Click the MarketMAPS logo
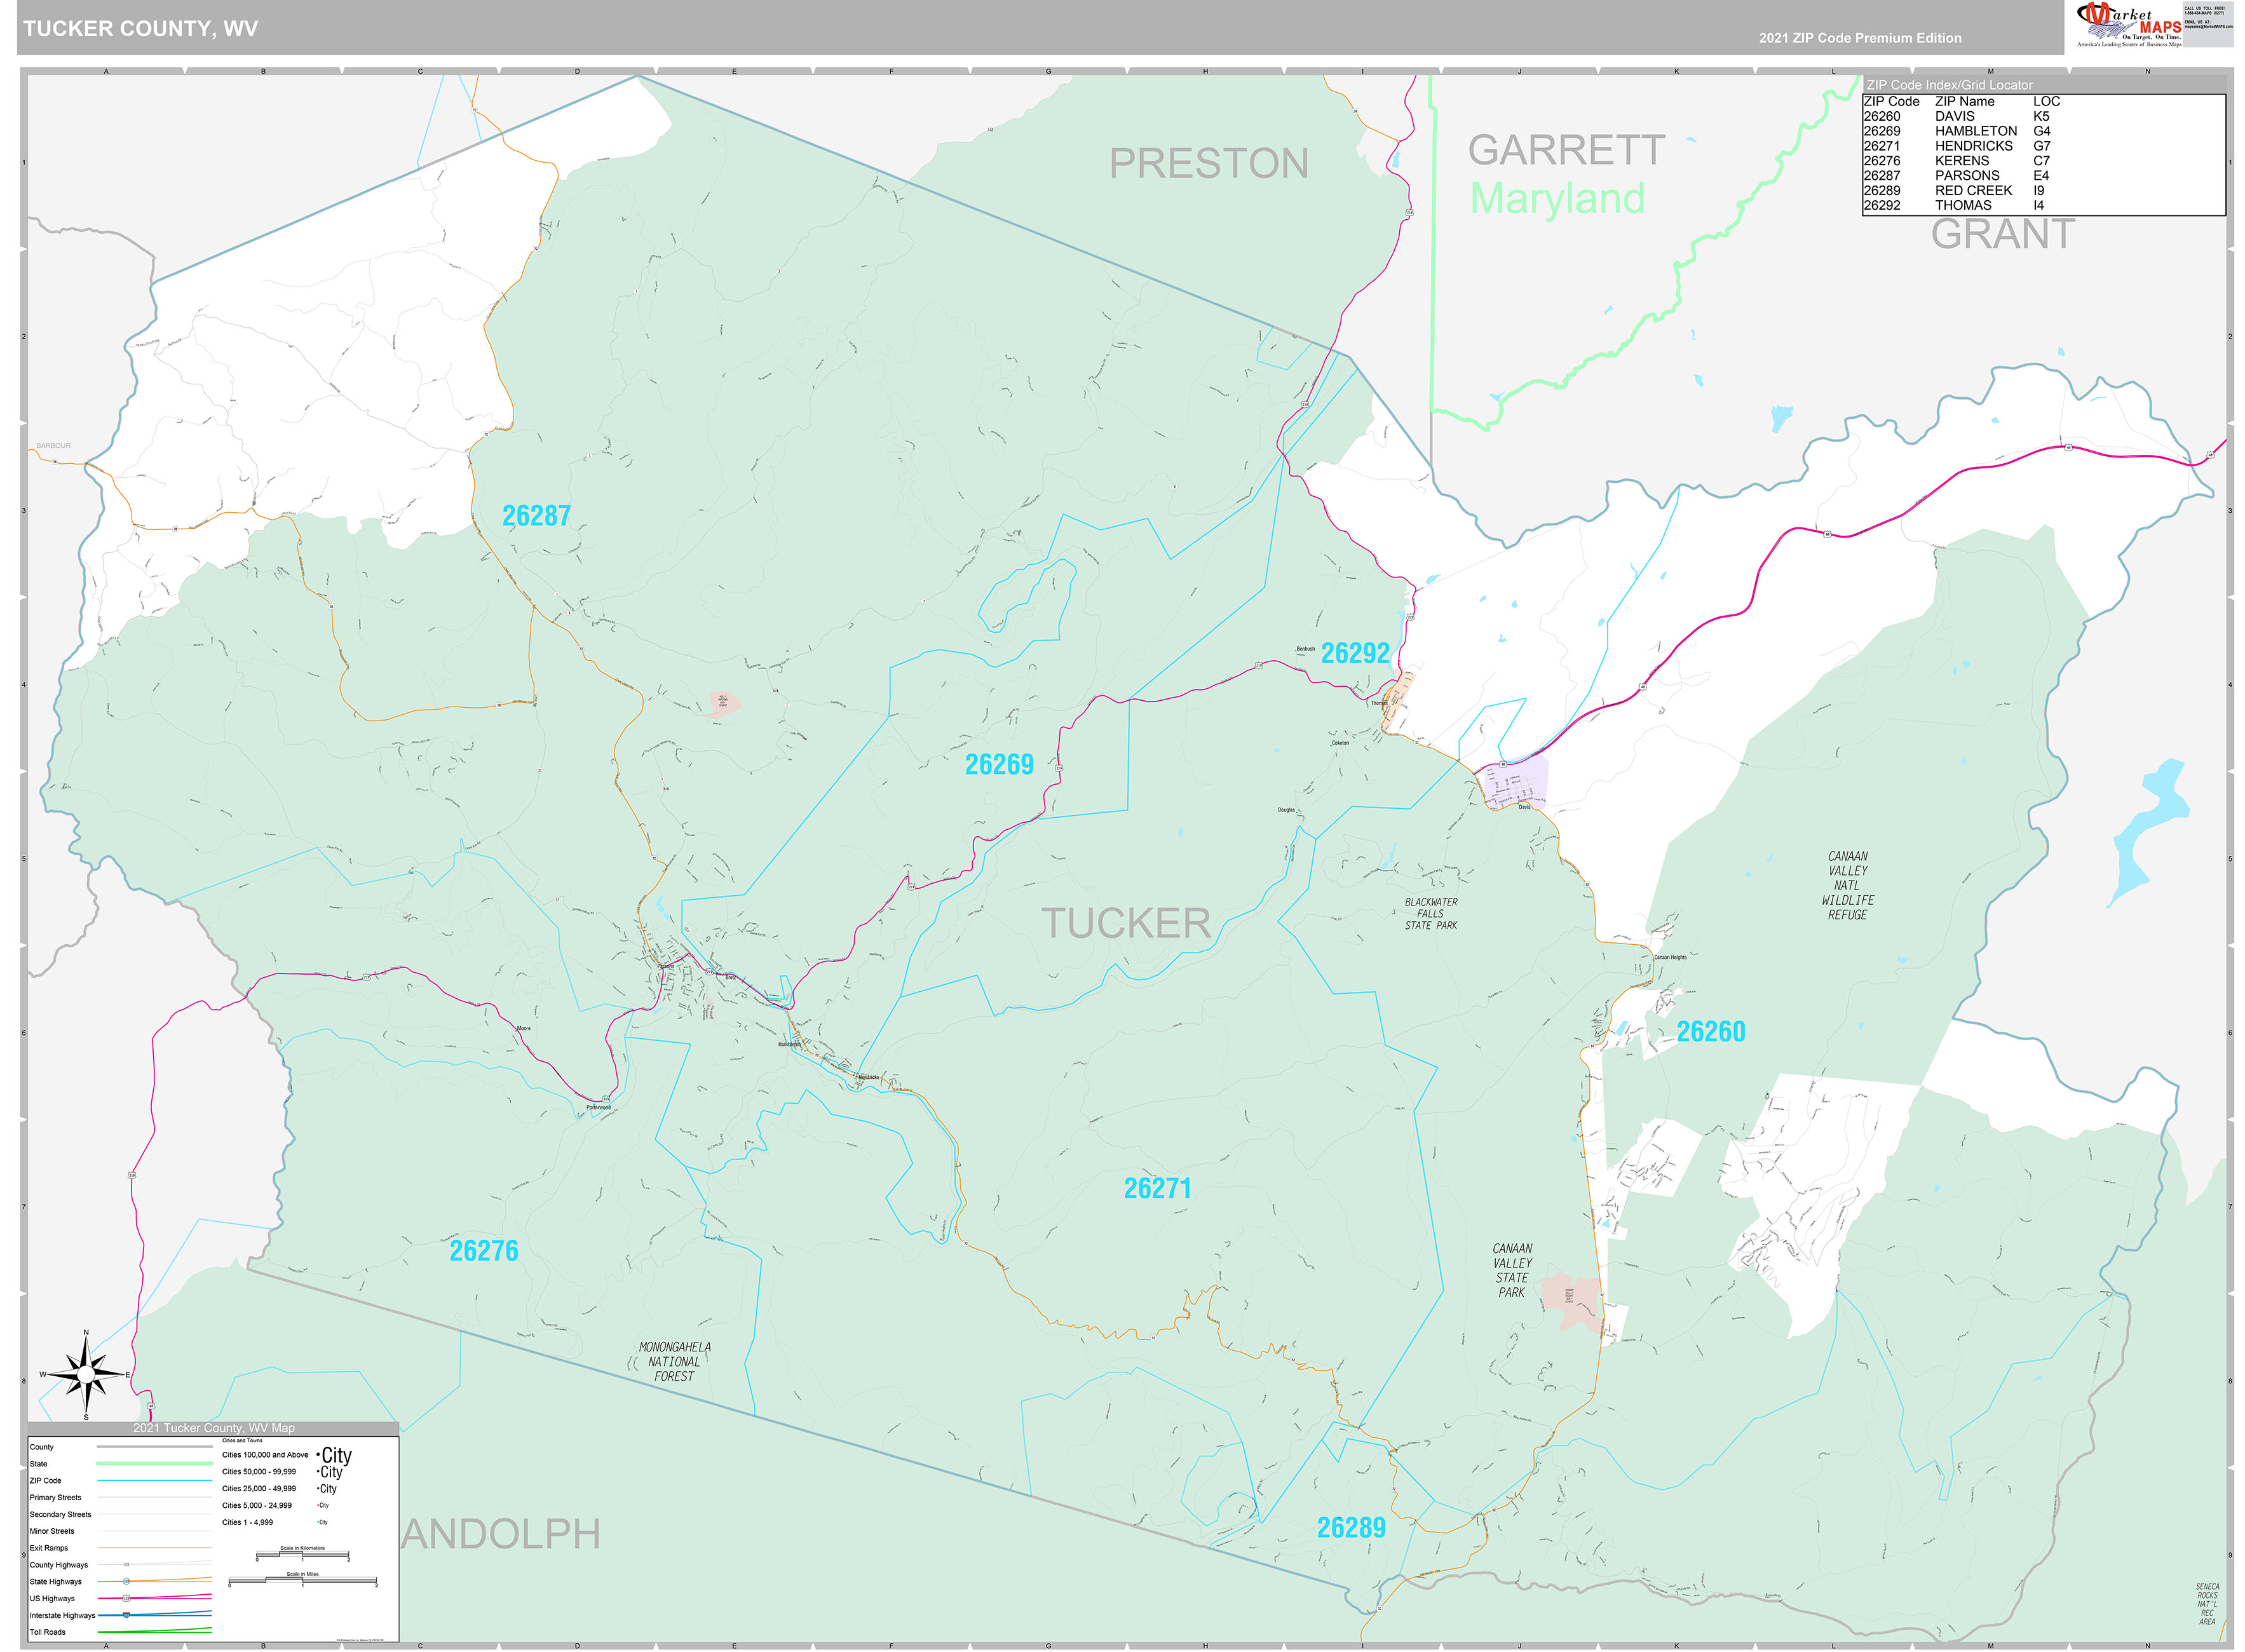The height and width of the screenshot is (1652, 2245). [x=2130, y=24]
